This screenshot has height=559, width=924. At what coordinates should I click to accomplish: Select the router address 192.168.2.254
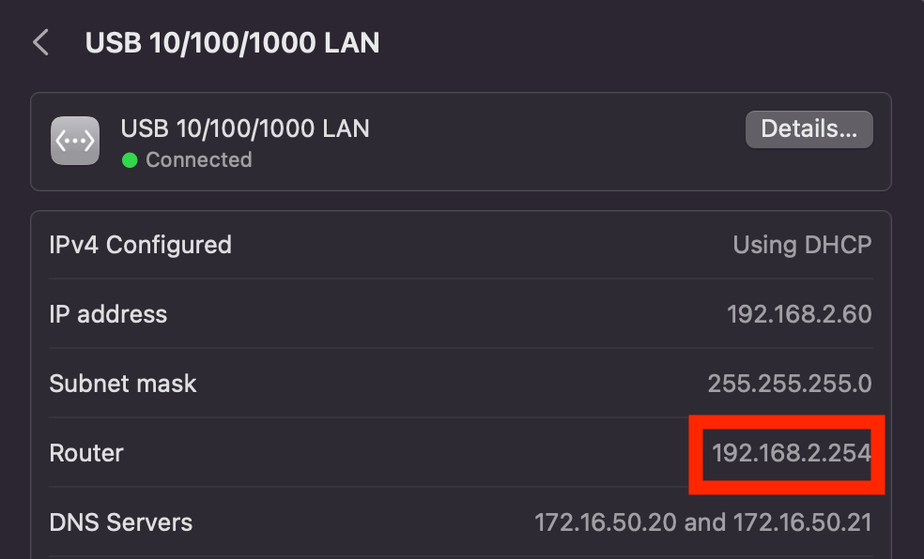point(792,453)
